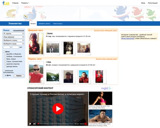The image size is (160, 128).
Task: Open Добавить анкету tab
Action: click(x=44, y=24)
